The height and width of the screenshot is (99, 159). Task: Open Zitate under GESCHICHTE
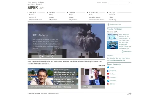[x=91, y=15]
